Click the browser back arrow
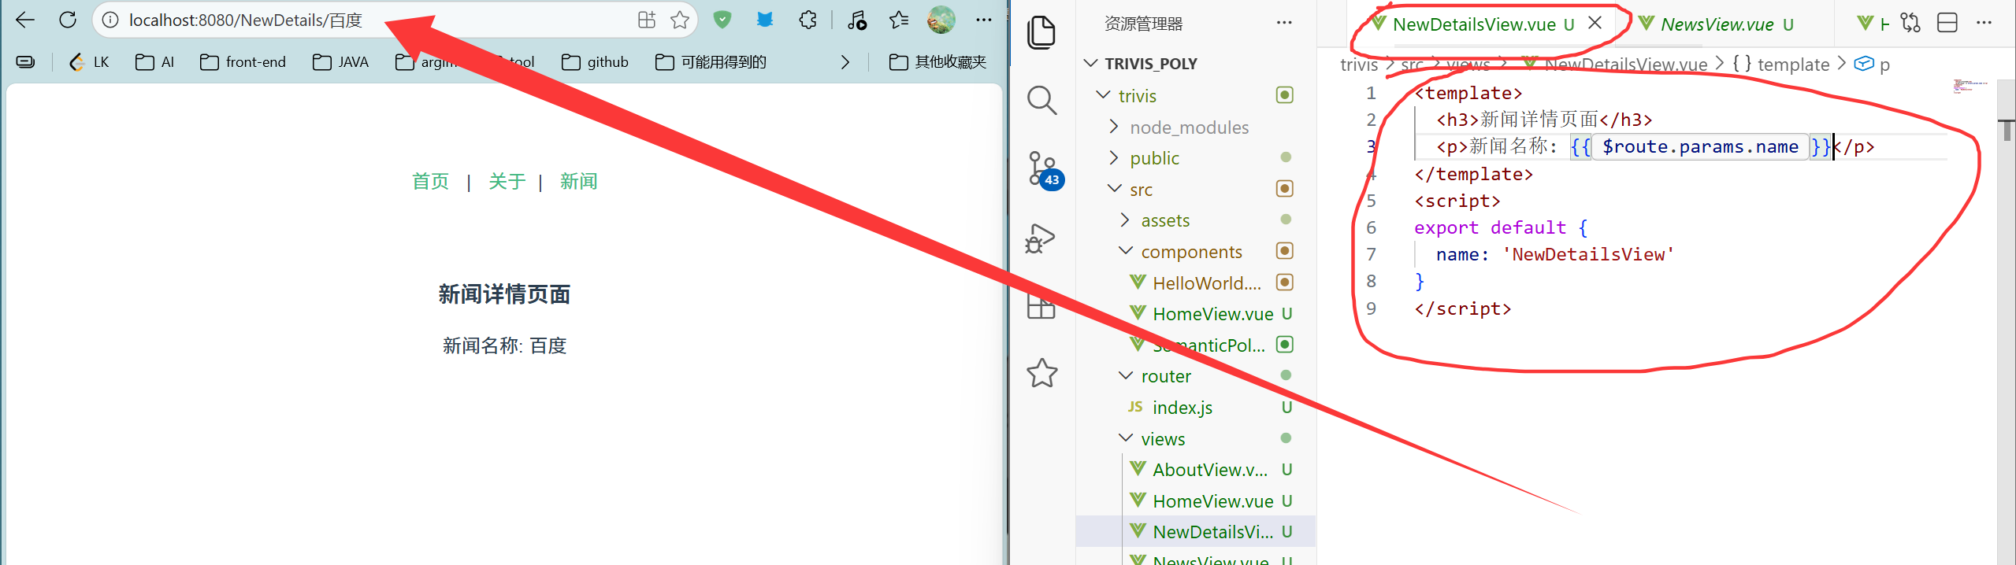Screen dimensions: 2016x565 [x=25, y=20]
